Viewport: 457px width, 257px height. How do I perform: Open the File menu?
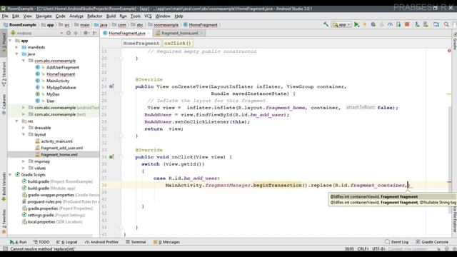[x=5, y=16]
